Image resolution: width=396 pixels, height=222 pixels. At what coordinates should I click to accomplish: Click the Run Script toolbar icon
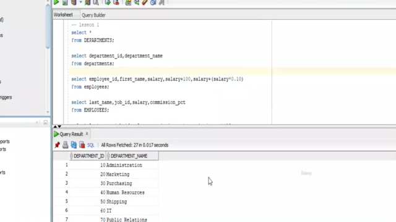(65, 2)
